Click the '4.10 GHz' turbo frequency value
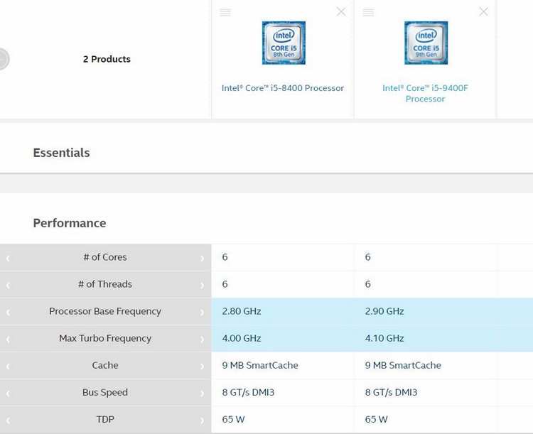 384,338
